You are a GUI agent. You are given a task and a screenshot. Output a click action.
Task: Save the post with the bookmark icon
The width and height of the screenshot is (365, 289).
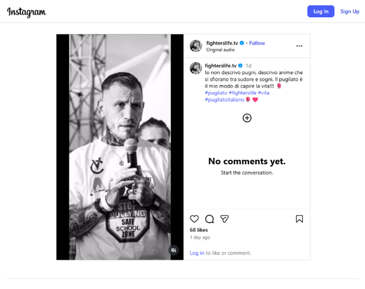click(x=299, y=219)
